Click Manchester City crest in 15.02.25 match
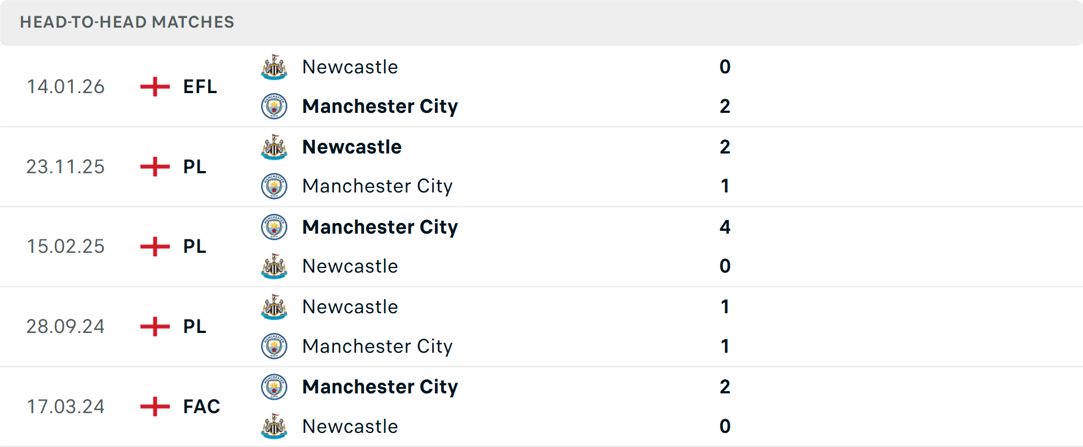The image size is (1083, 447). pyautogui.click(x=274, y=227)
